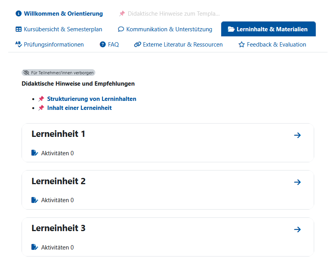The width and height of the screenshot is (333, 262).
Task: Switch to the Kursübersicht & Semesterplan tab
Action: pyautogui.click(x=59, y=29)
